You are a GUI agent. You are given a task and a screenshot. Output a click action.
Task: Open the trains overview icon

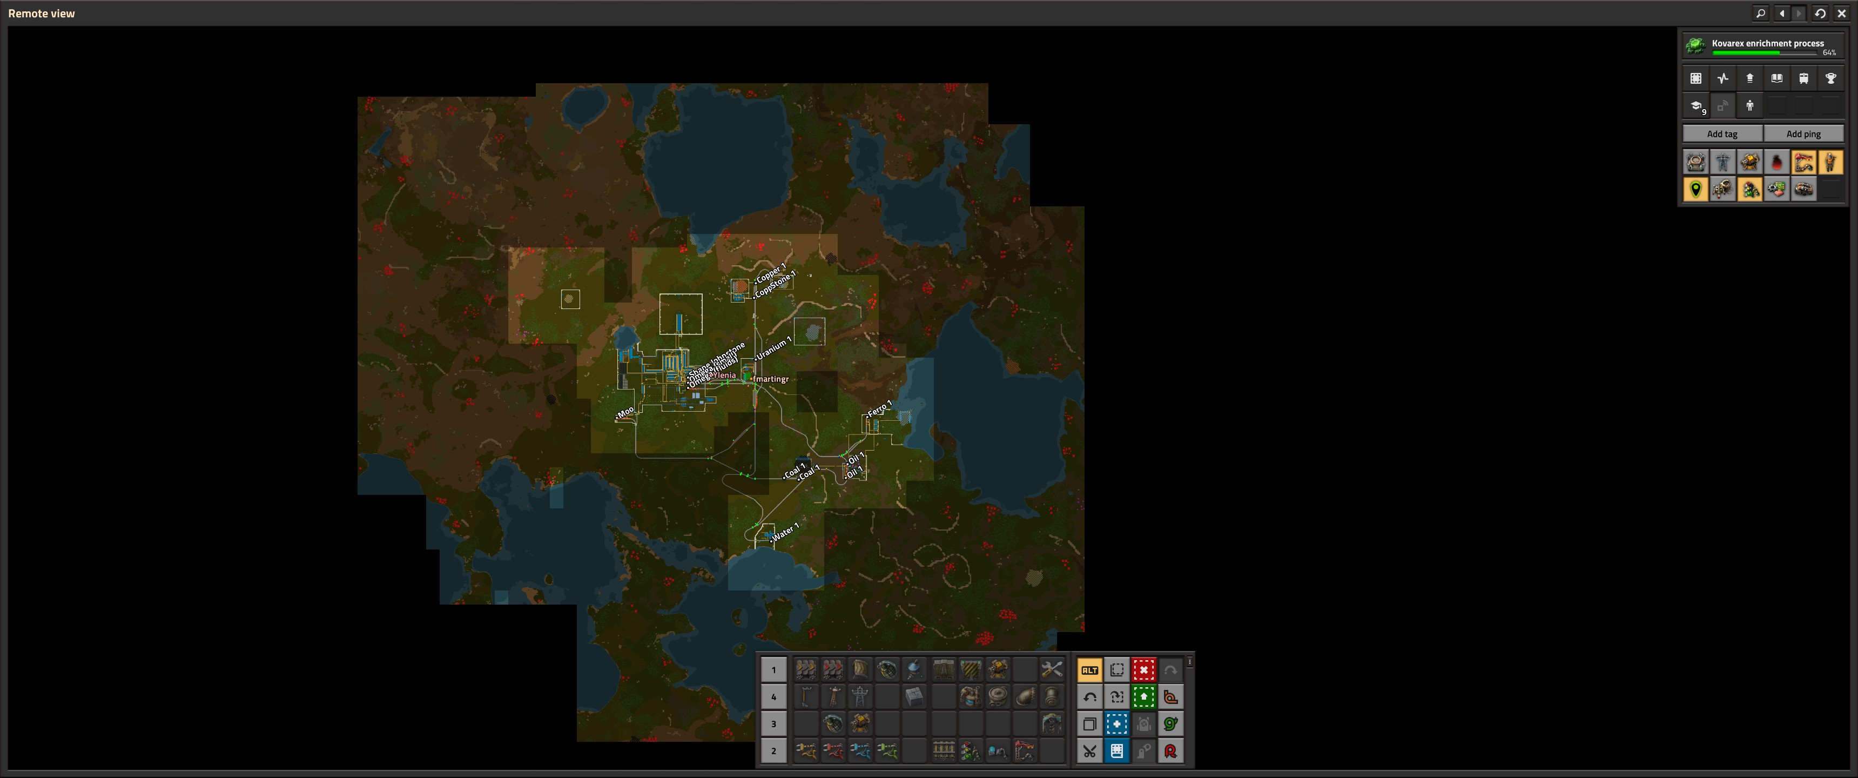point(1804,79)
